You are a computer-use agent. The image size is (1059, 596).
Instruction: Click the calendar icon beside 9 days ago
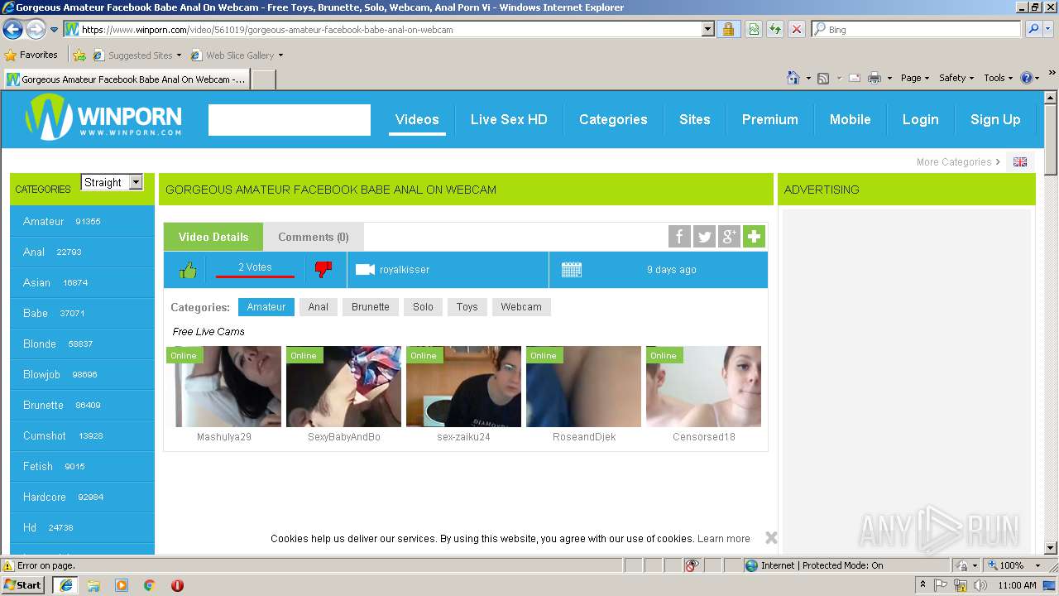click(x=572, y=270)
